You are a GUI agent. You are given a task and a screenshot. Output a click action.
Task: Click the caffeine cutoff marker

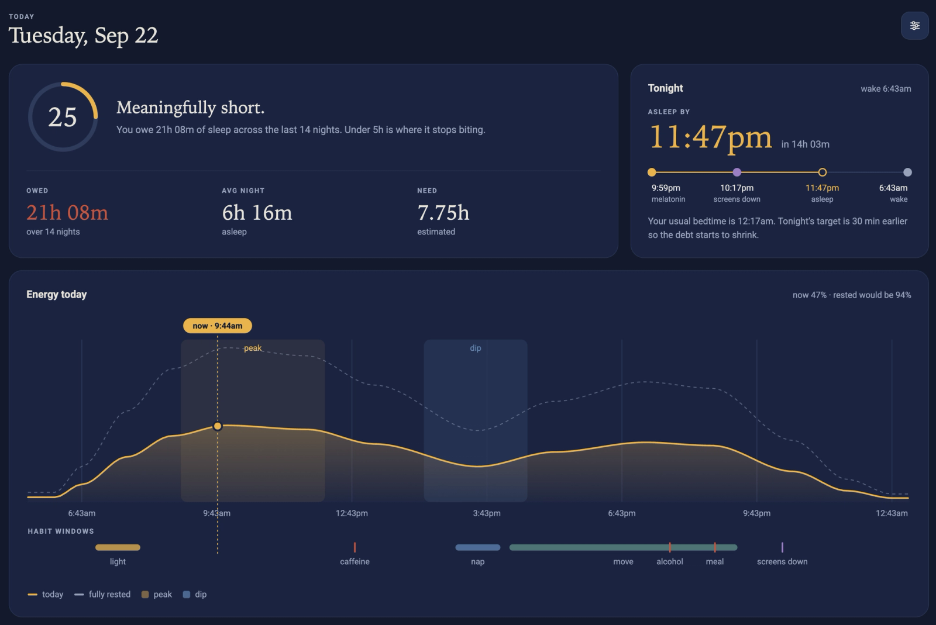point(355,547)
